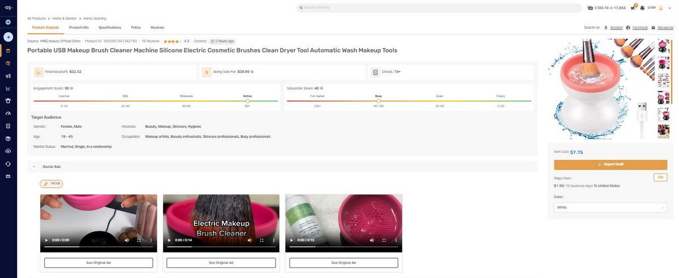The width and height of the screenshot is (679, 278).
Task: Search product on Amazon link
Action: tap(616, 27)
